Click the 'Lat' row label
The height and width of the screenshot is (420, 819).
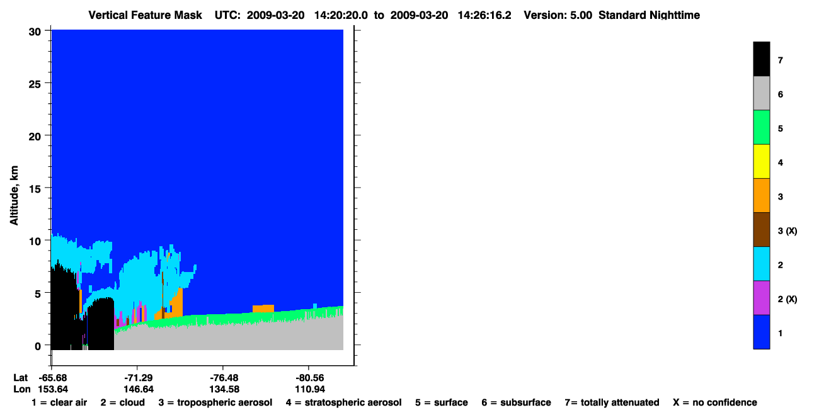[21, 377]
